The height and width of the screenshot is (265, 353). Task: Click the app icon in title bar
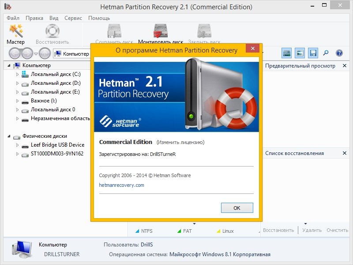8,7
